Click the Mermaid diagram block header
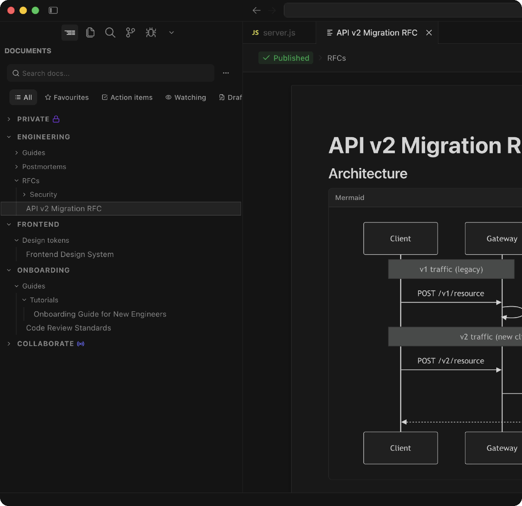The width and height of the screenshot is (522, 506). pos(425,198)
